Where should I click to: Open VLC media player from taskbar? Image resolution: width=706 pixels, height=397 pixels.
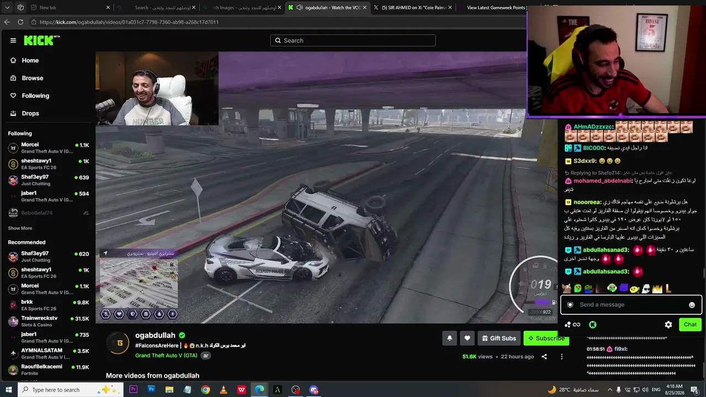(223, 390)
